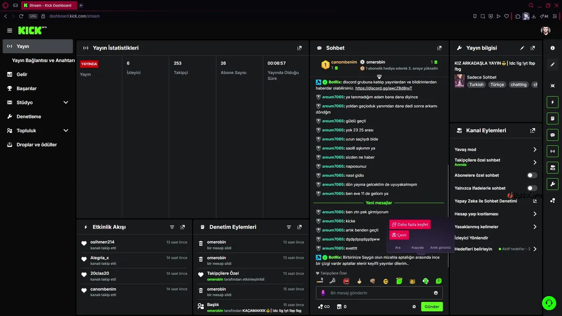Screen dimensions: 562x316
Task: Open the discord.gg invite link in chat
Action: coord(384,88)
